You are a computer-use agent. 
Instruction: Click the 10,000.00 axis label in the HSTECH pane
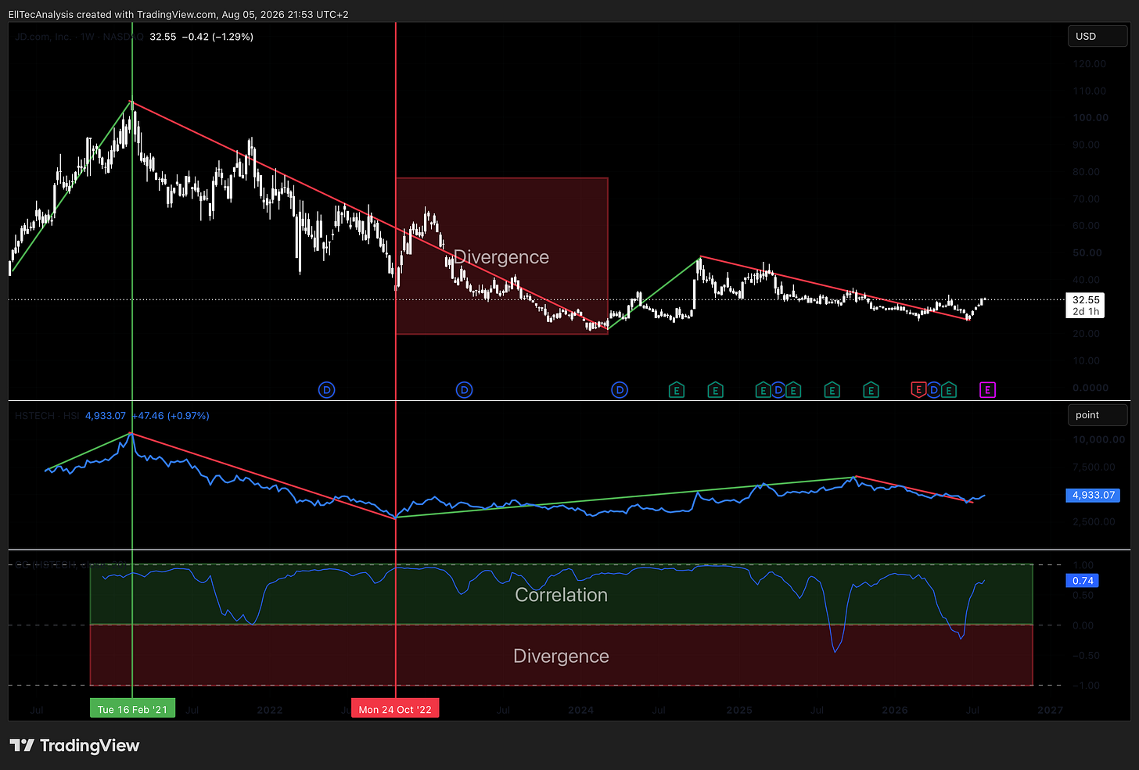tap(1098, 439)
